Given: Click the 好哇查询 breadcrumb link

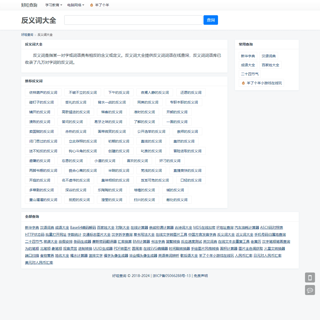Looking at the screenshot, I should 27,35.
